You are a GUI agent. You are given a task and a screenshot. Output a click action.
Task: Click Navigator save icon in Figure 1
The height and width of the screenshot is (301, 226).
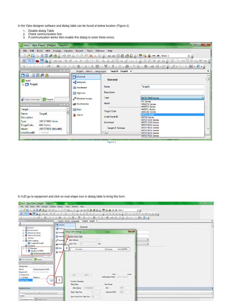[27, 75]
